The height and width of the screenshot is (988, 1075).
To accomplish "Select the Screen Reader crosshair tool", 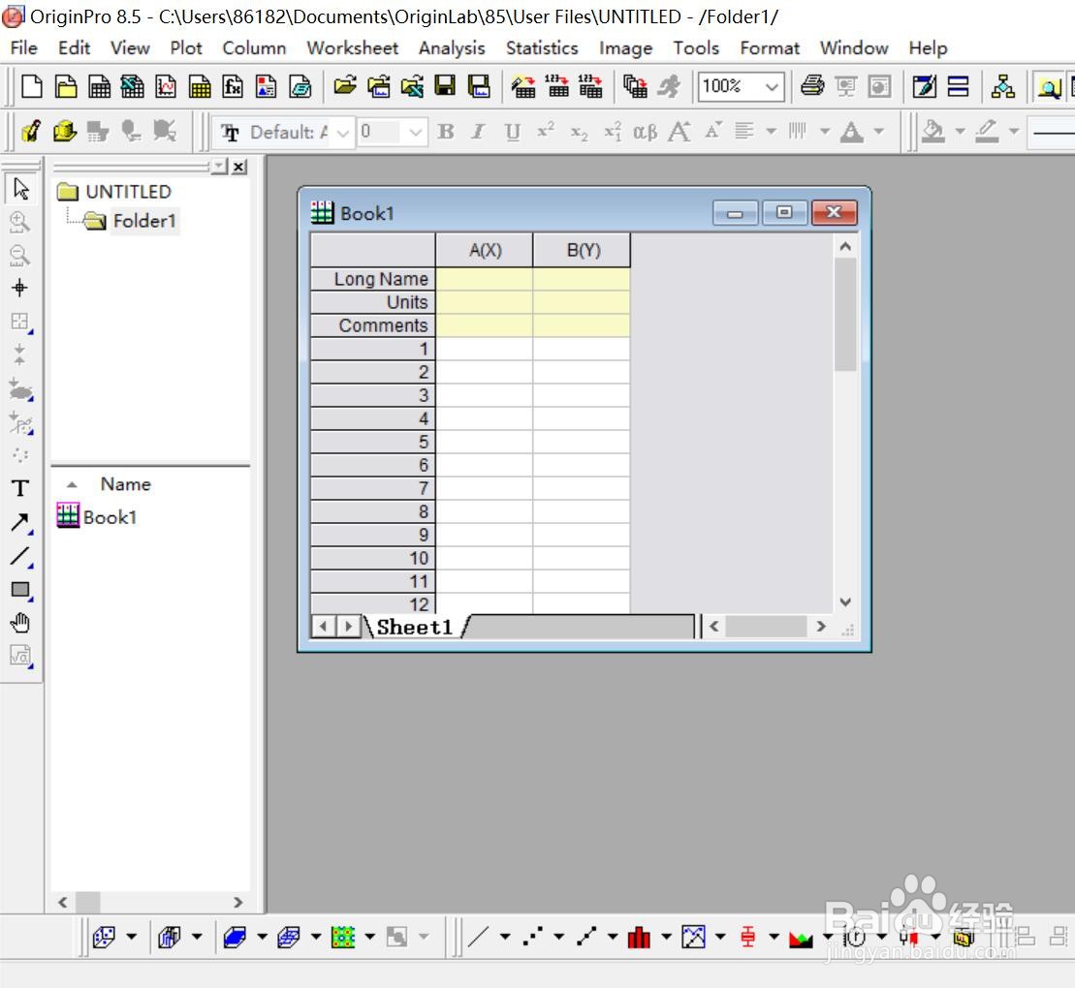I will click(x=20, y=288).
